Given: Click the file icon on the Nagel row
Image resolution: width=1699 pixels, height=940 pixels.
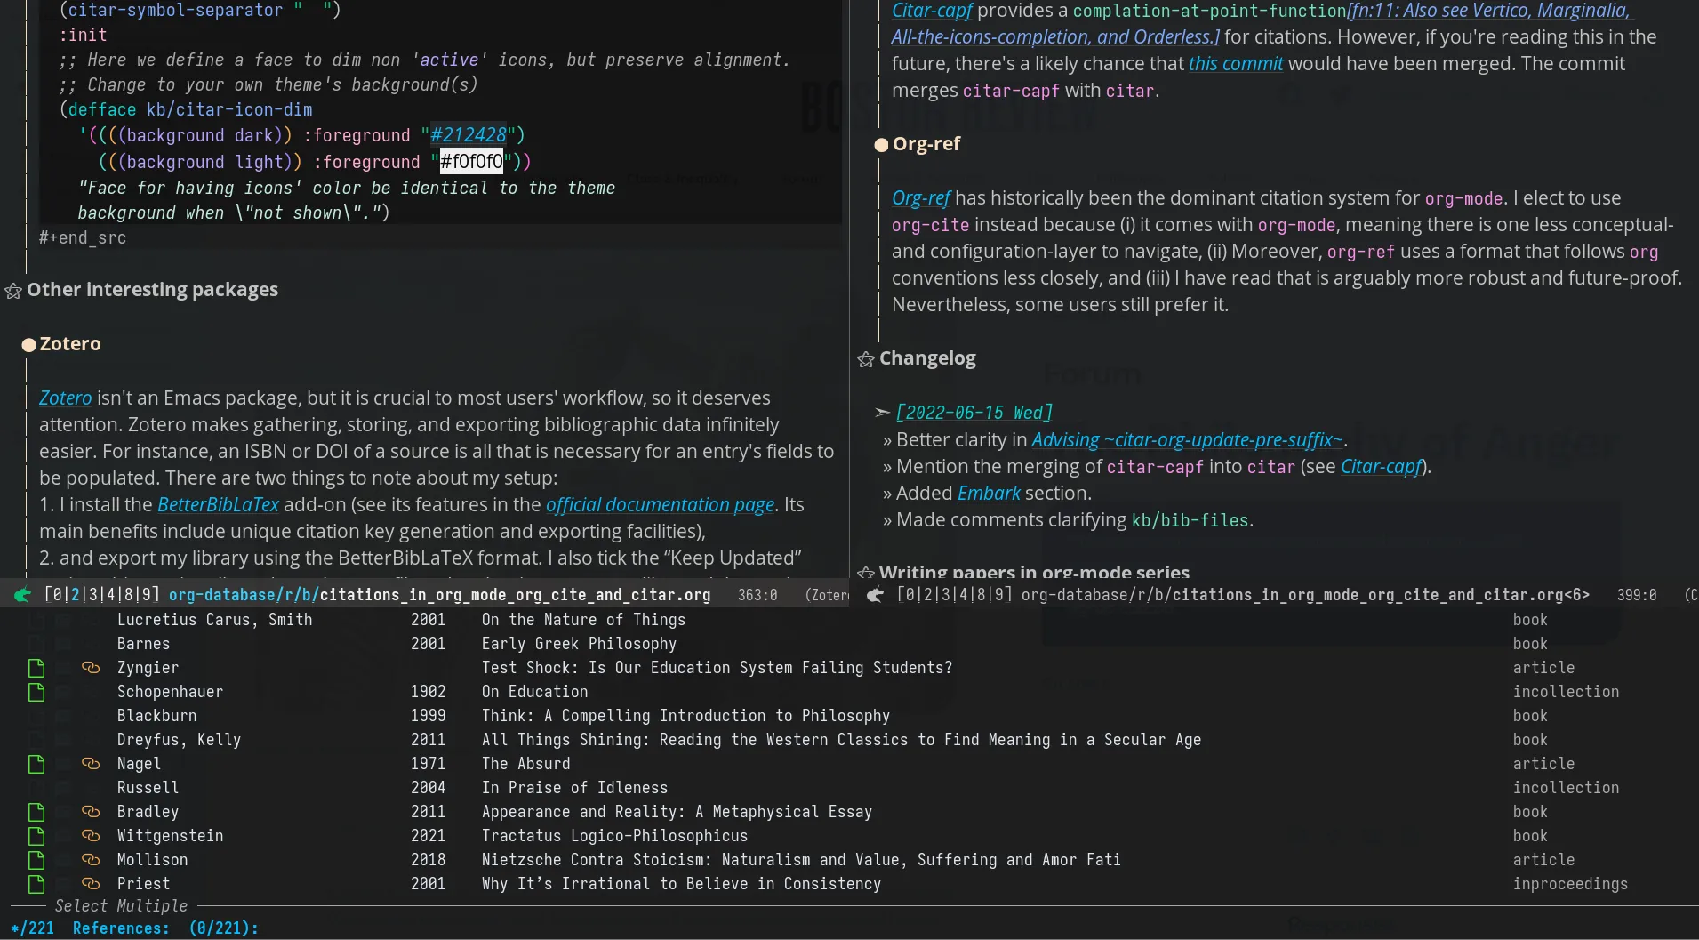Looking at the screenshot, I should click(x=36, y=764).
